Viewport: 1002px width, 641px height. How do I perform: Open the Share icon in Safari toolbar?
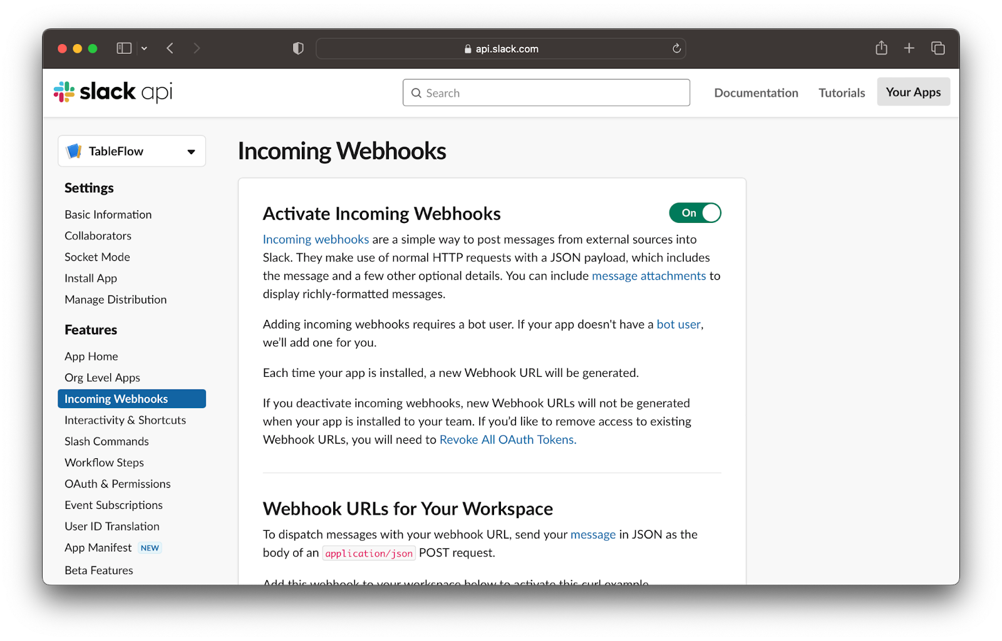click(881, 48)
